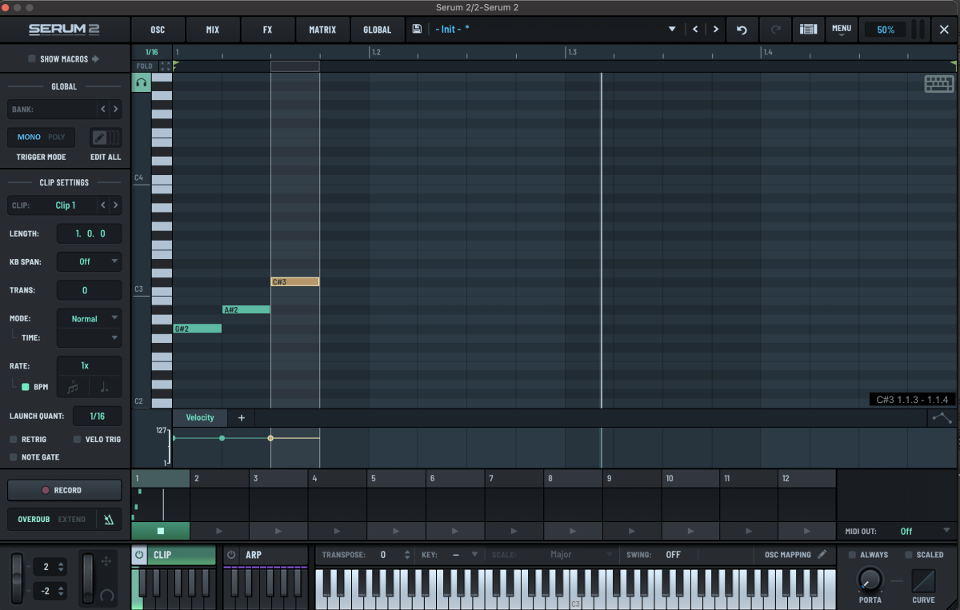The width and height of the screenshot is (960, 610).
Task: Select the EXTEND mode
Action: [x=72, y=520]
